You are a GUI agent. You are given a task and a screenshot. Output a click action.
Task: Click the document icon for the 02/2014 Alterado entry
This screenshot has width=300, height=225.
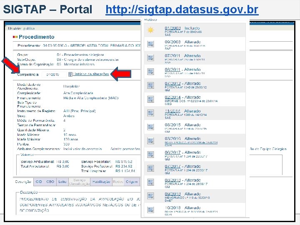150,99
